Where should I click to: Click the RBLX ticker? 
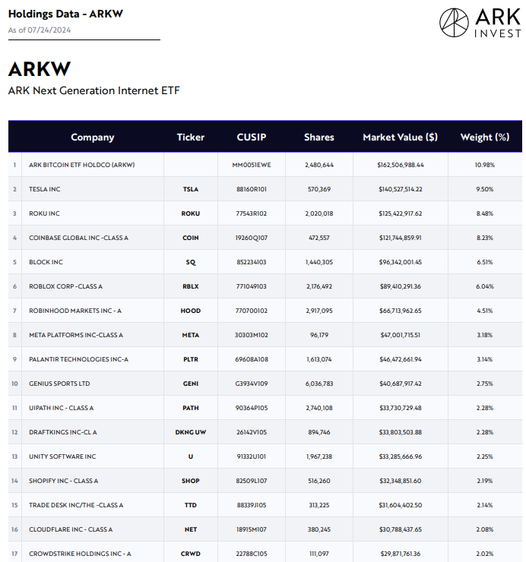click(191, 286)
